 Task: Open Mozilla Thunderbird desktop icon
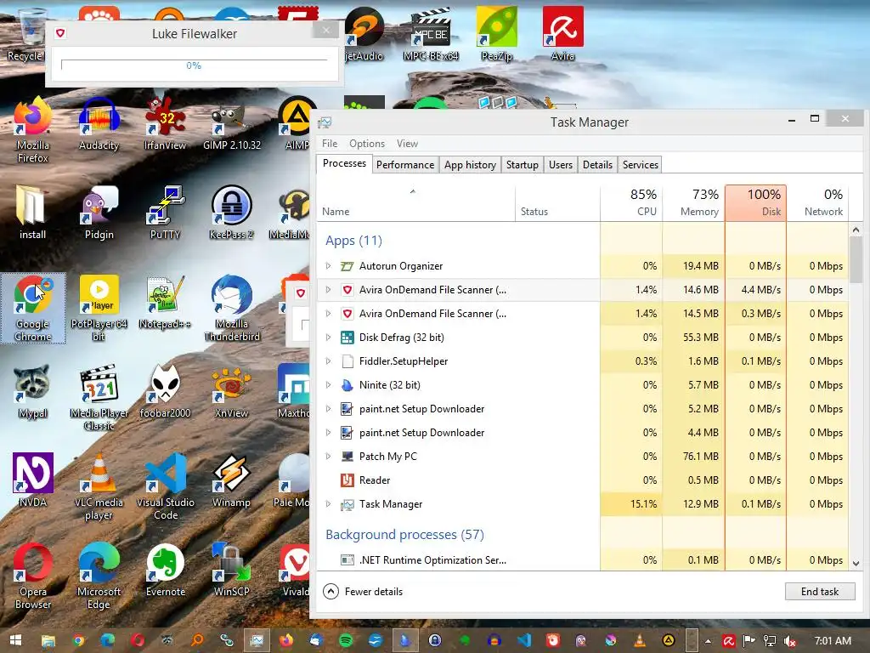(x=231, y=308)
